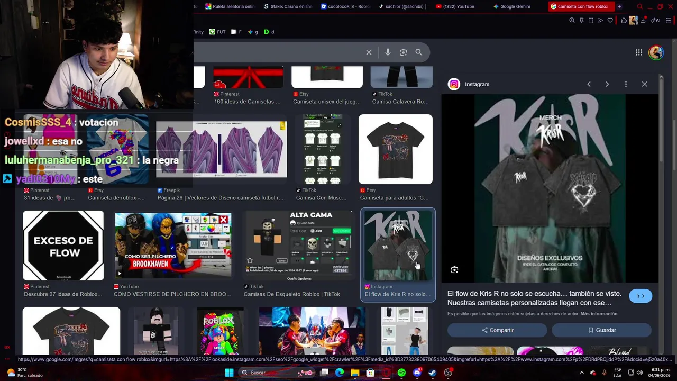Open EXCESO DE FLOW Pinterest thumbnail
677x381 pixels.
coord(63,246)
